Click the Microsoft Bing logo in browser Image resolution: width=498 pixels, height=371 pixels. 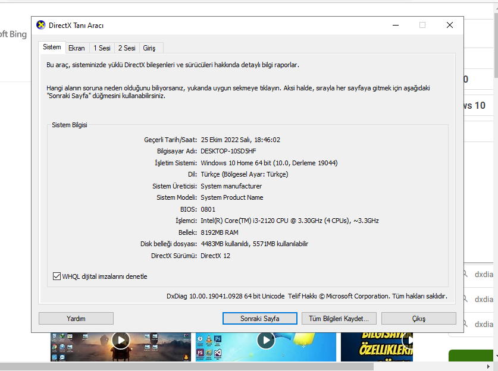click(x=13, y=34)
